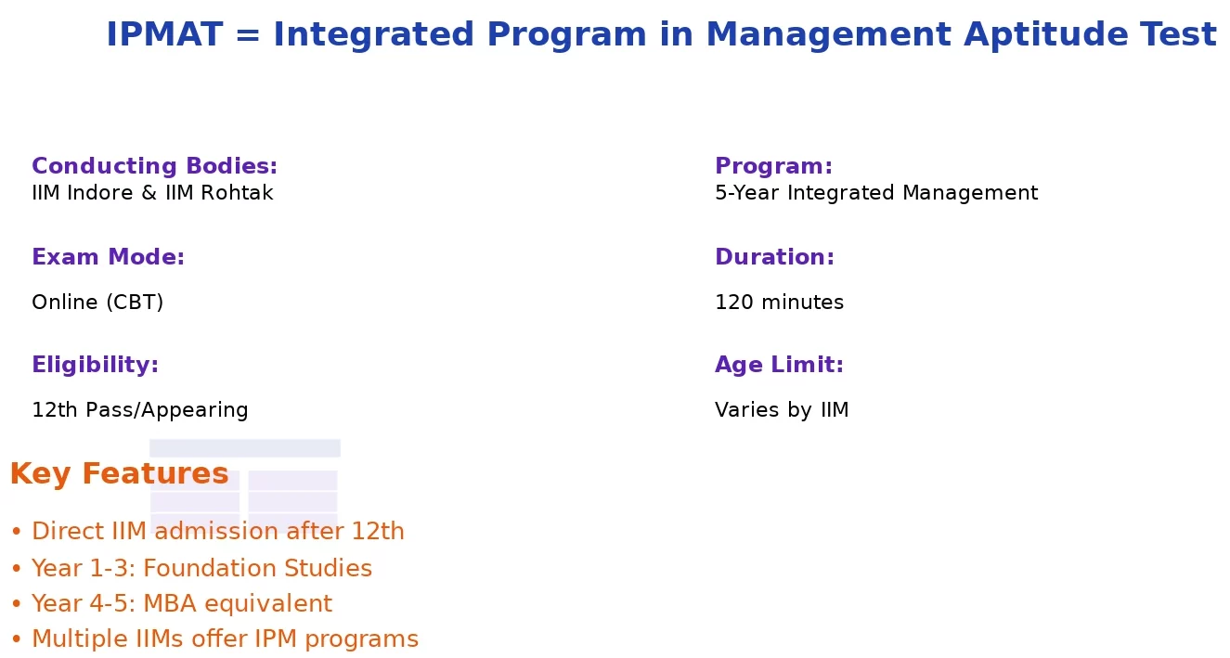The width and height of the screenshot is (1230, 658).
Task: Select the 'Exam Mode:' label
Action: 108,257
